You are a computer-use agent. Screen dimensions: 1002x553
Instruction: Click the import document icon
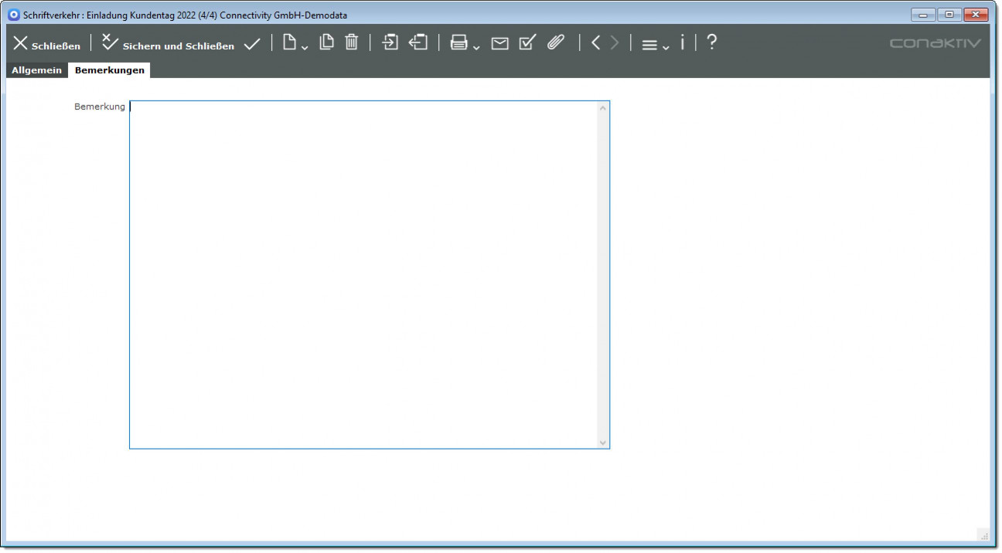[x=390, y=42]
